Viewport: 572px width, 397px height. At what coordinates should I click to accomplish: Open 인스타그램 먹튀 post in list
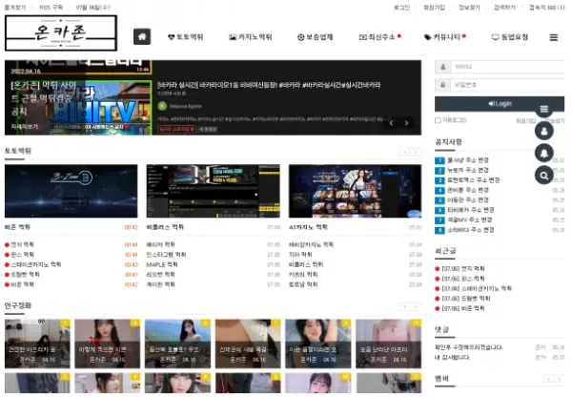point(166,255)
